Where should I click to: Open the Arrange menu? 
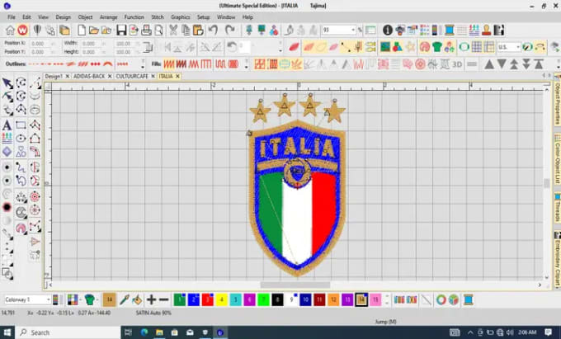click(x=108, y=17)
